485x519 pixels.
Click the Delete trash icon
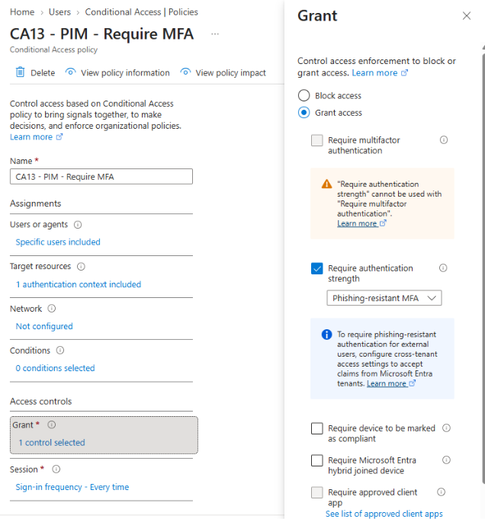20,72
